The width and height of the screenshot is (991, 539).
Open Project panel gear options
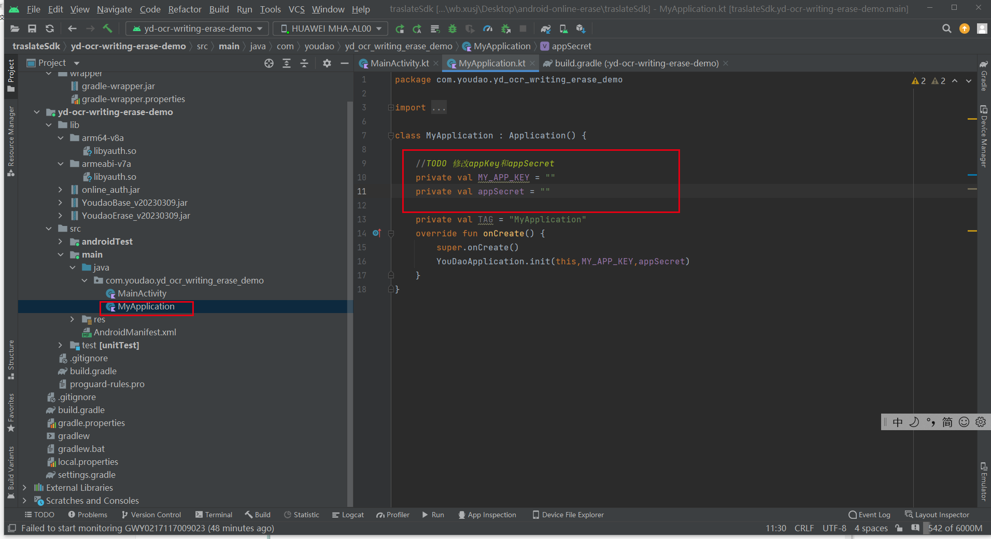327,63
